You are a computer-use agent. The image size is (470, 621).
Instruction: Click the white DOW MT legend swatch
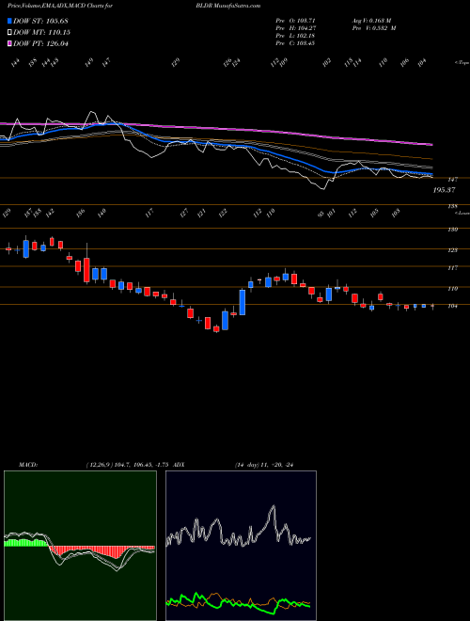click(10, 33)
